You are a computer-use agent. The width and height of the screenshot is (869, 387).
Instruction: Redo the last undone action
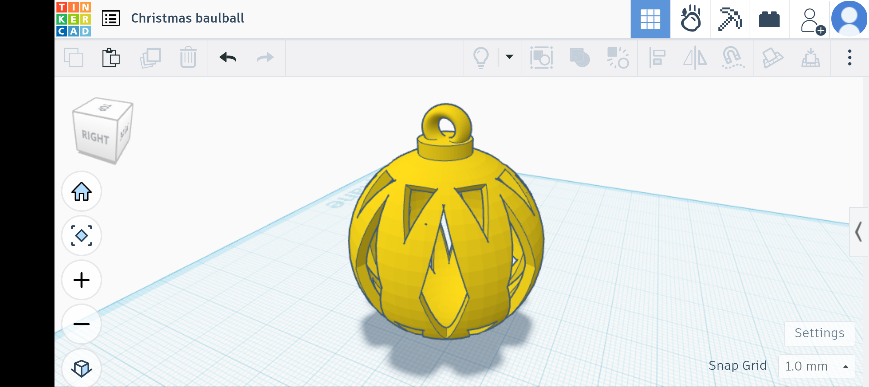pos(265,57)
